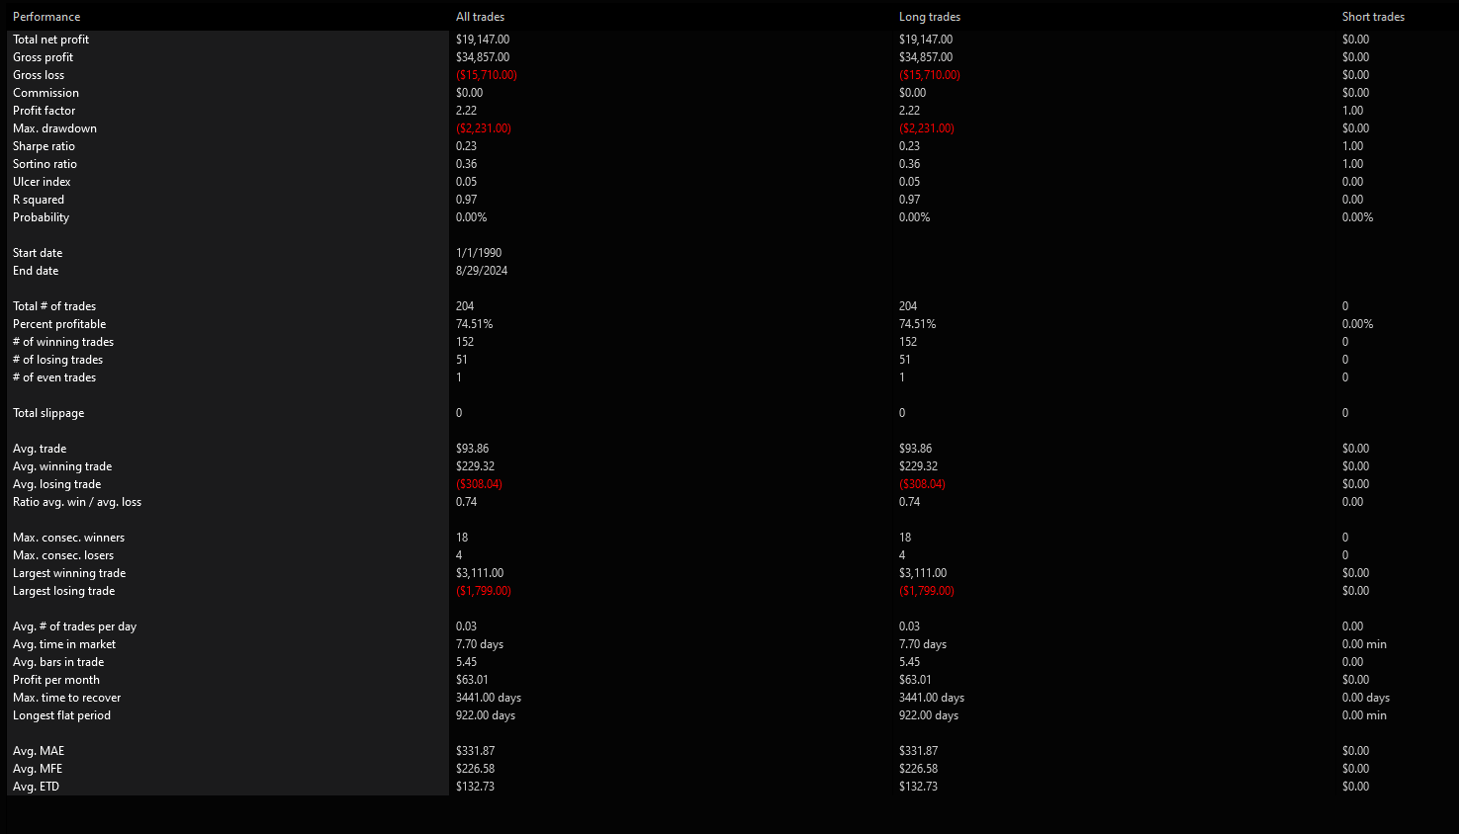The image size is (1459, 834).
Task: Select the 'Ratio avg. win / avg. loss' label
Action: 77,502
